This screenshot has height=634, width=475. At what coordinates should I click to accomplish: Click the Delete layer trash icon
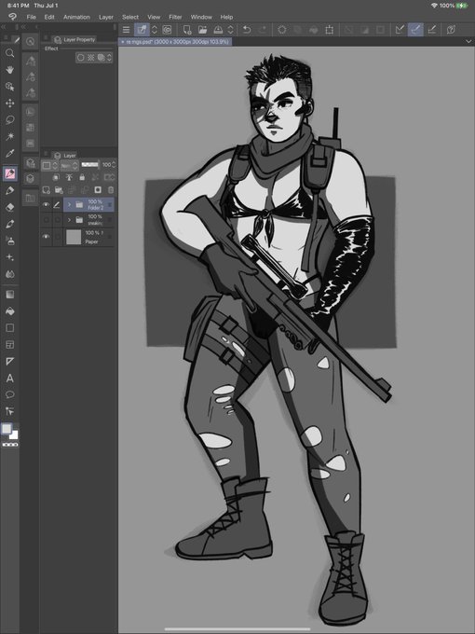(110, 189)
